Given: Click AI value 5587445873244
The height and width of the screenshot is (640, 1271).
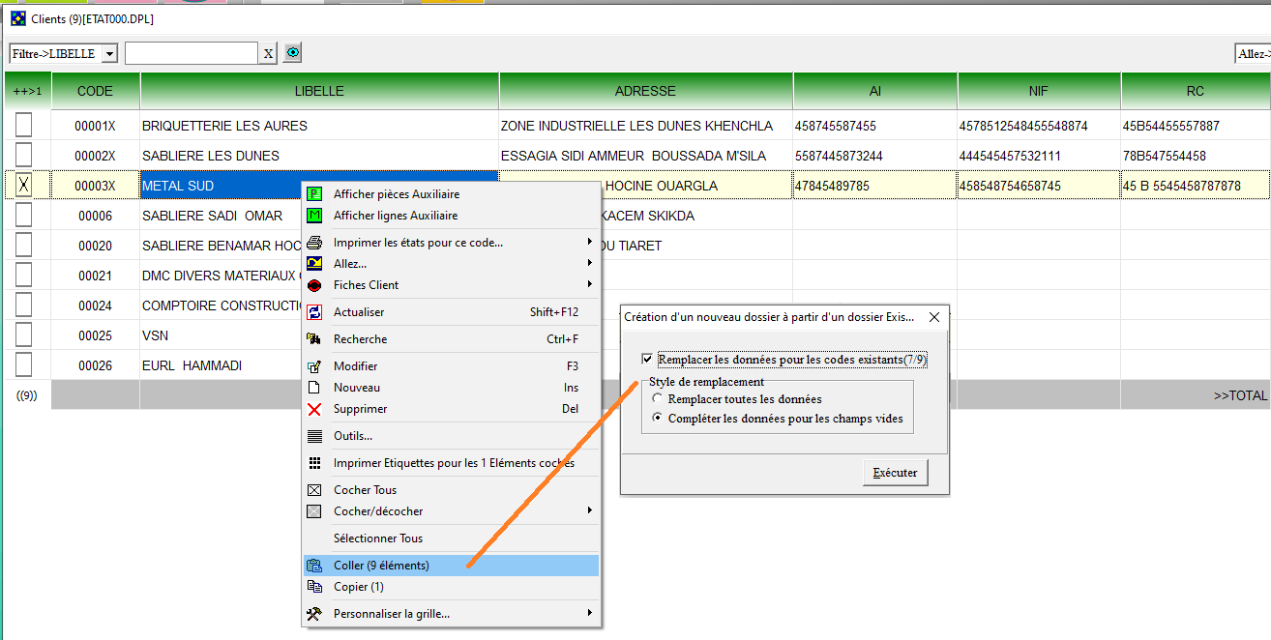Looking at the screenshot, I should (875, 156).
